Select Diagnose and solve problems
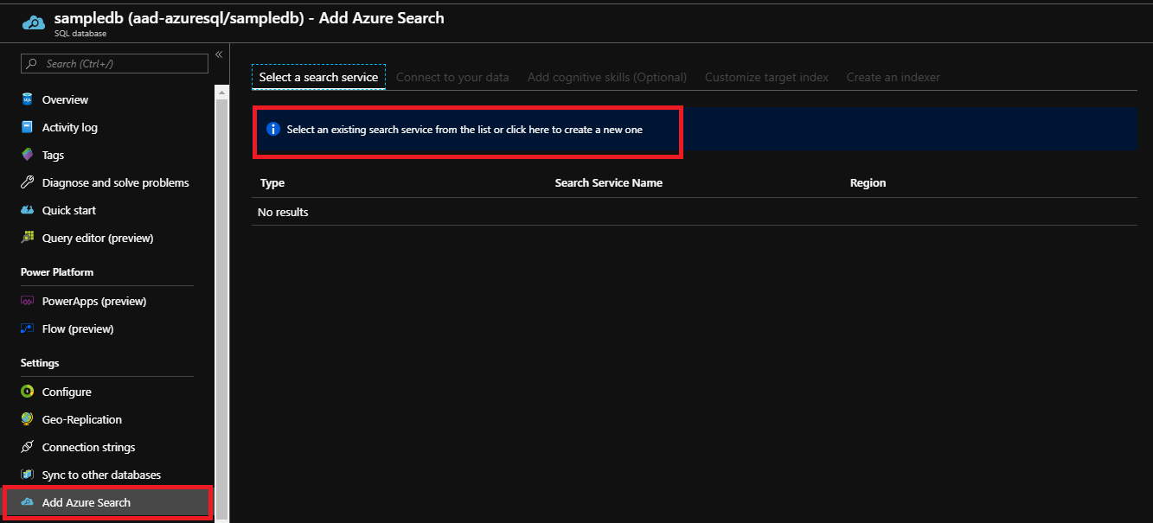The image size is (1153, 523). pyautogui.click(x=115, y=182)
